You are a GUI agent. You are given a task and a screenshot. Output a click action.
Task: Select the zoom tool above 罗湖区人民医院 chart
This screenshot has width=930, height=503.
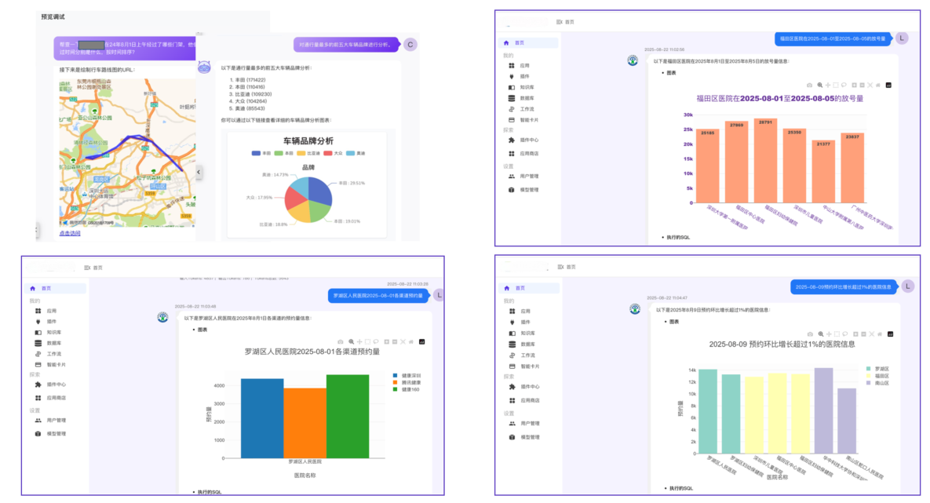(x=351, y=341)
